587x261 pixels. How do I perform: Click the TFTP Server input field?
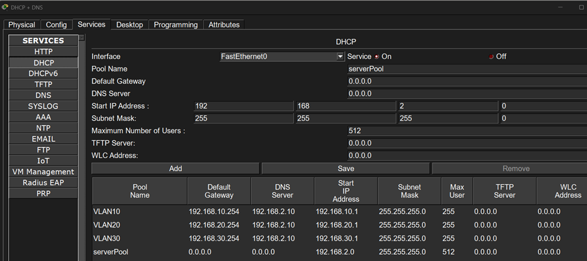(467, 143)
